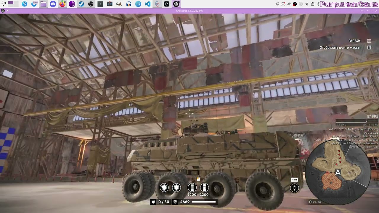Open the blue bird app icon in taskbar

[x=24, y=4]
